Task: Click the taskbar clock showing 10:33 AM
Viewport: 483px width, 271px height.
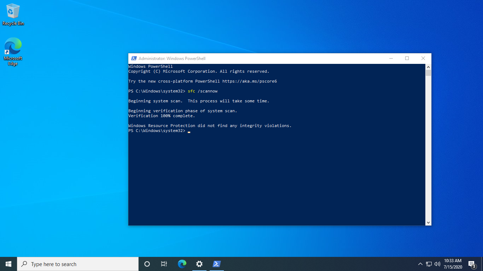Action: coord(453,264)
